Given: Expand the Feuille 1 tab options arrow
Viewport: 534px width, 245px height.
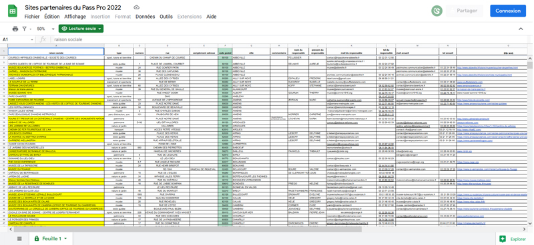Looking at the screenshot, I should pyautogui.click(x=65, y=239).
